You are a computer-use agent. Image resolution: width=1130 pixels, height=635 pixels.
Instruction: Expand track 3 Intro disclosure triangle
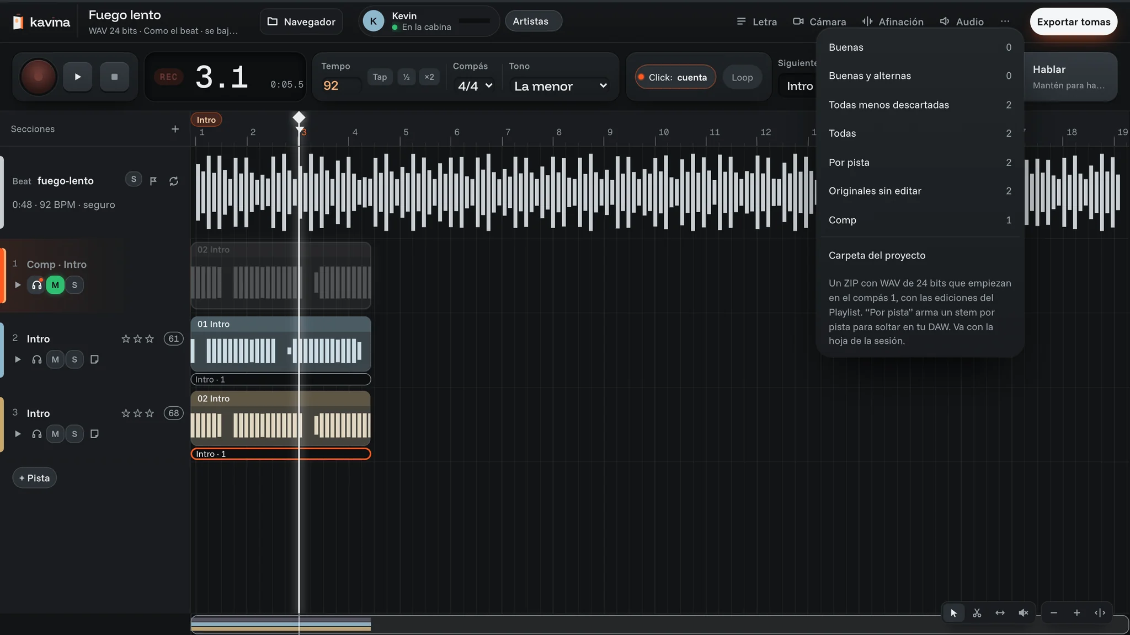click(18, 434)
